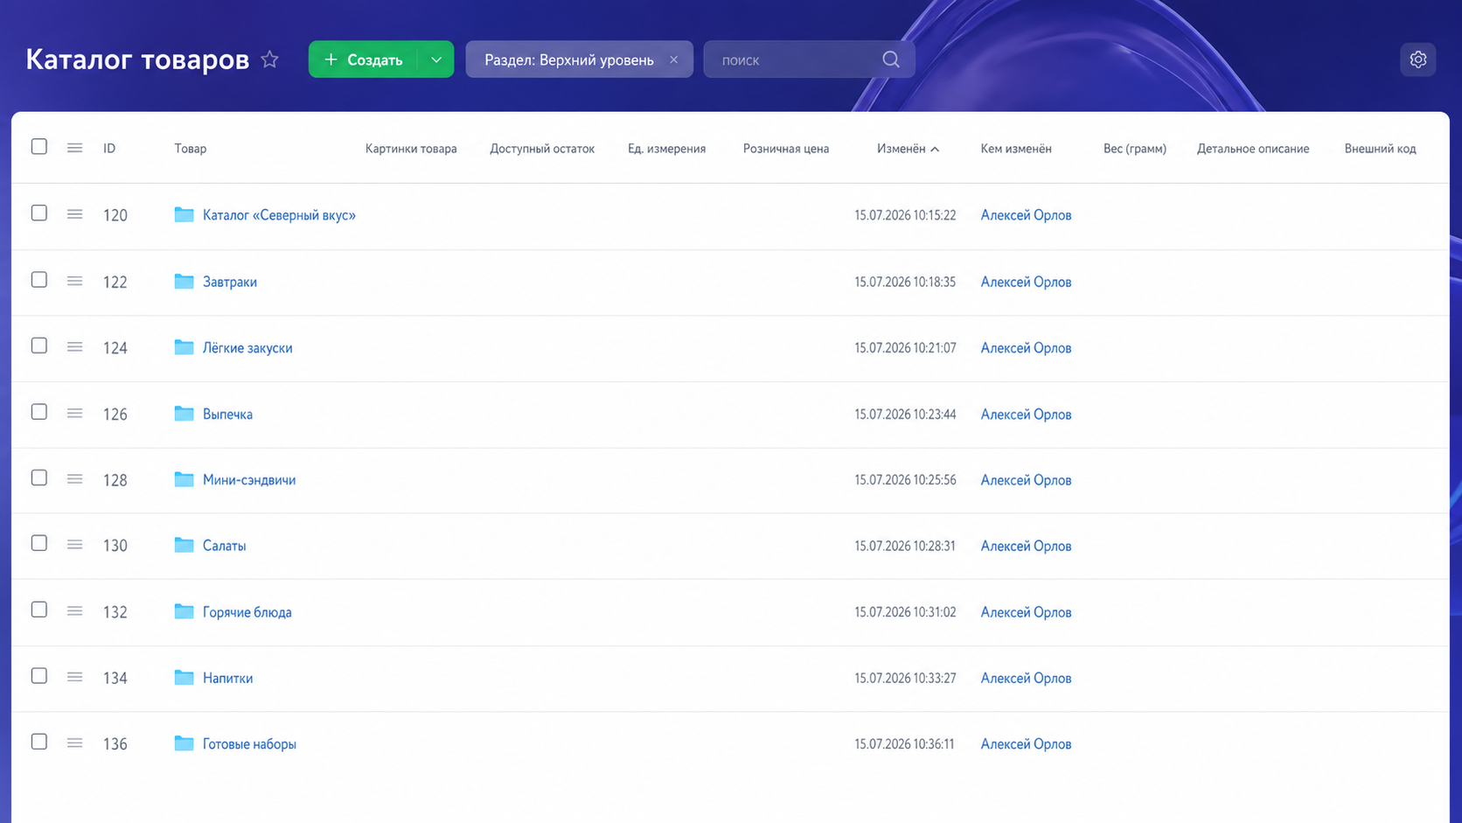Open row menu for Напитки
This screenshot has width=1462, height=823.
(x=74, y=677)
